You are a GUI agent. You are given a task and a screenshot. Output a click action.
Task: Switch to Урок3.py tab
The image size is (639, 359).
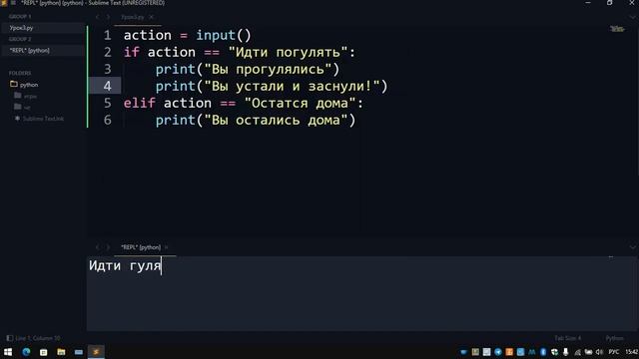133,17
